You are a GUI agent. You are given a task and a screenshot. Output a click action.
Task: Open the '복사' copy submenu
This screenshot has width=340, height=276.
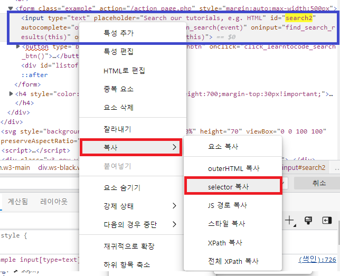pos(131,147)
